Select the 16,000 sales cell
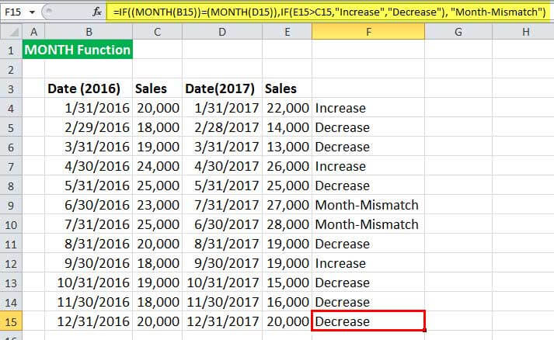The height and width of the screenshot is (340, 554). click(x=287, y=302)
